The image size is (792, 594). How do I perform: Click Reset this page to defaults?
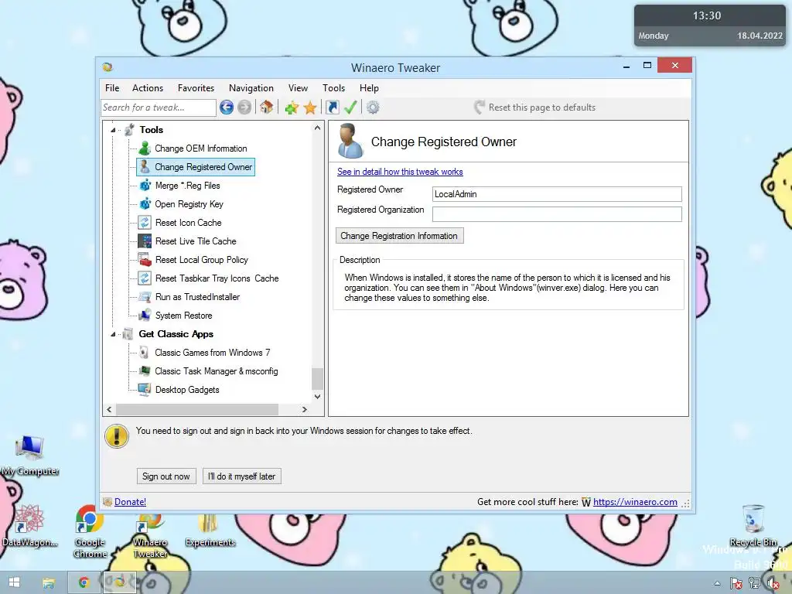coord(535,107)
